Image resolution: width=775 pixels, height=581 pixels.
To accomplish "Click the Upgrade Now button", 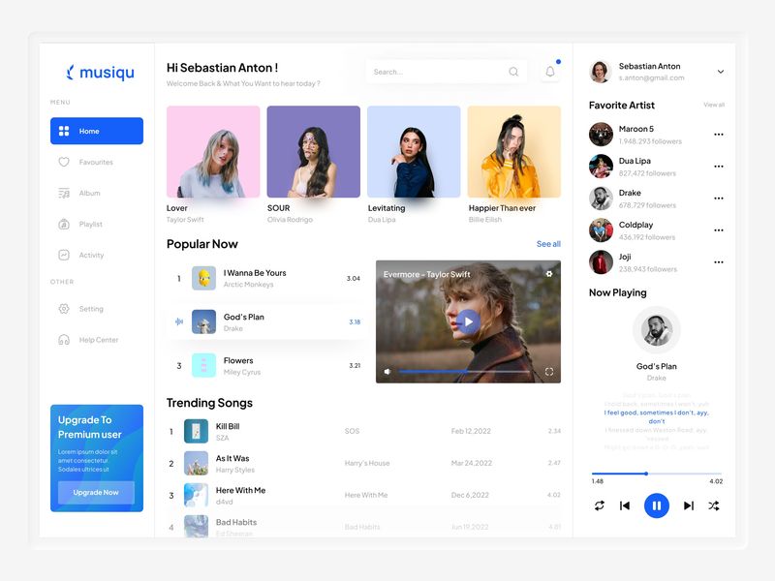I will click(x=95, y=494).
